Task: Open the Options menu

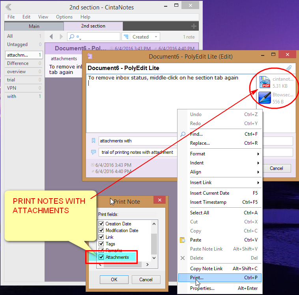Action: pyautogui.click(x=64, y=17)
